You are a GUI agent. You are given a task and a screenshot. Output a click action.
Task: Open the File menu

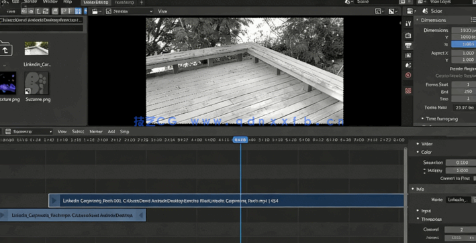15,2
